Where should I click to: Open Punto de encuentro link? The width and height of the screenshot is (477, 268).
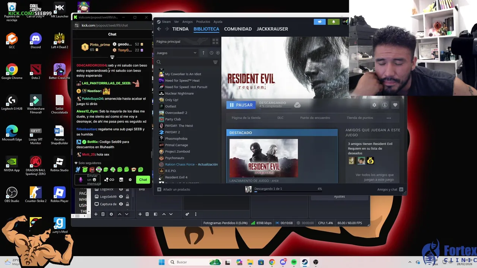315,118
